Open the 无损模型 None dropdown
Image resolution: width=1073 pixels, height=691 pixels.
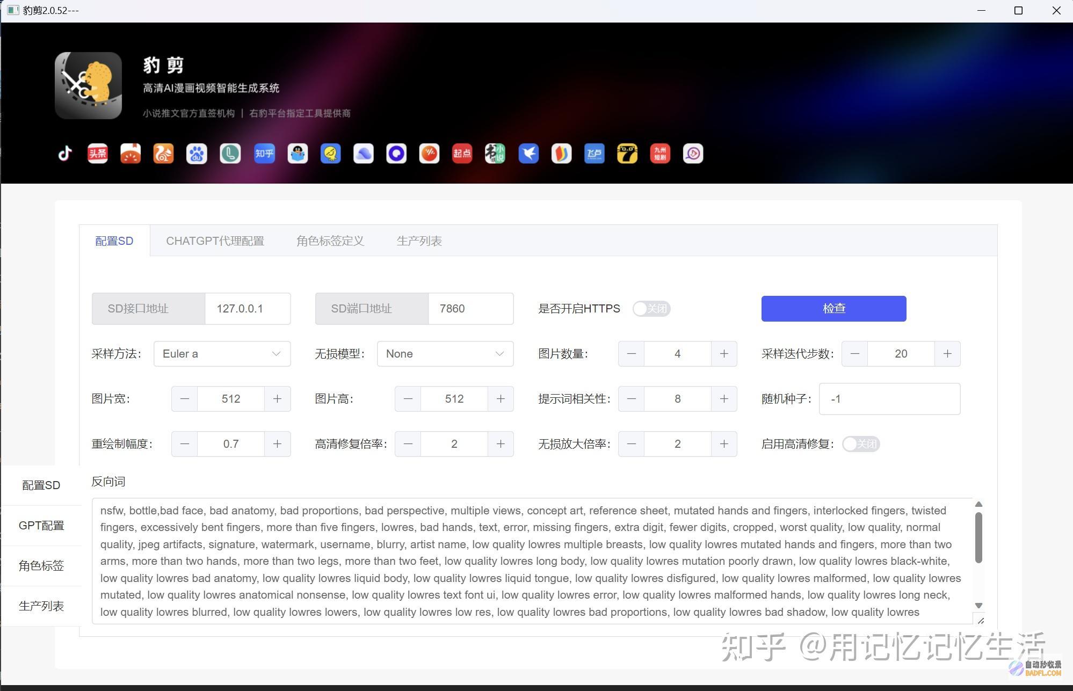point(445,354)
